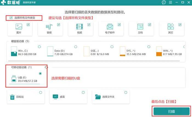The width and height of the screenshot is (192, 117).
Task: Open the title bar hamburger menu
Action: coord(170,2)
